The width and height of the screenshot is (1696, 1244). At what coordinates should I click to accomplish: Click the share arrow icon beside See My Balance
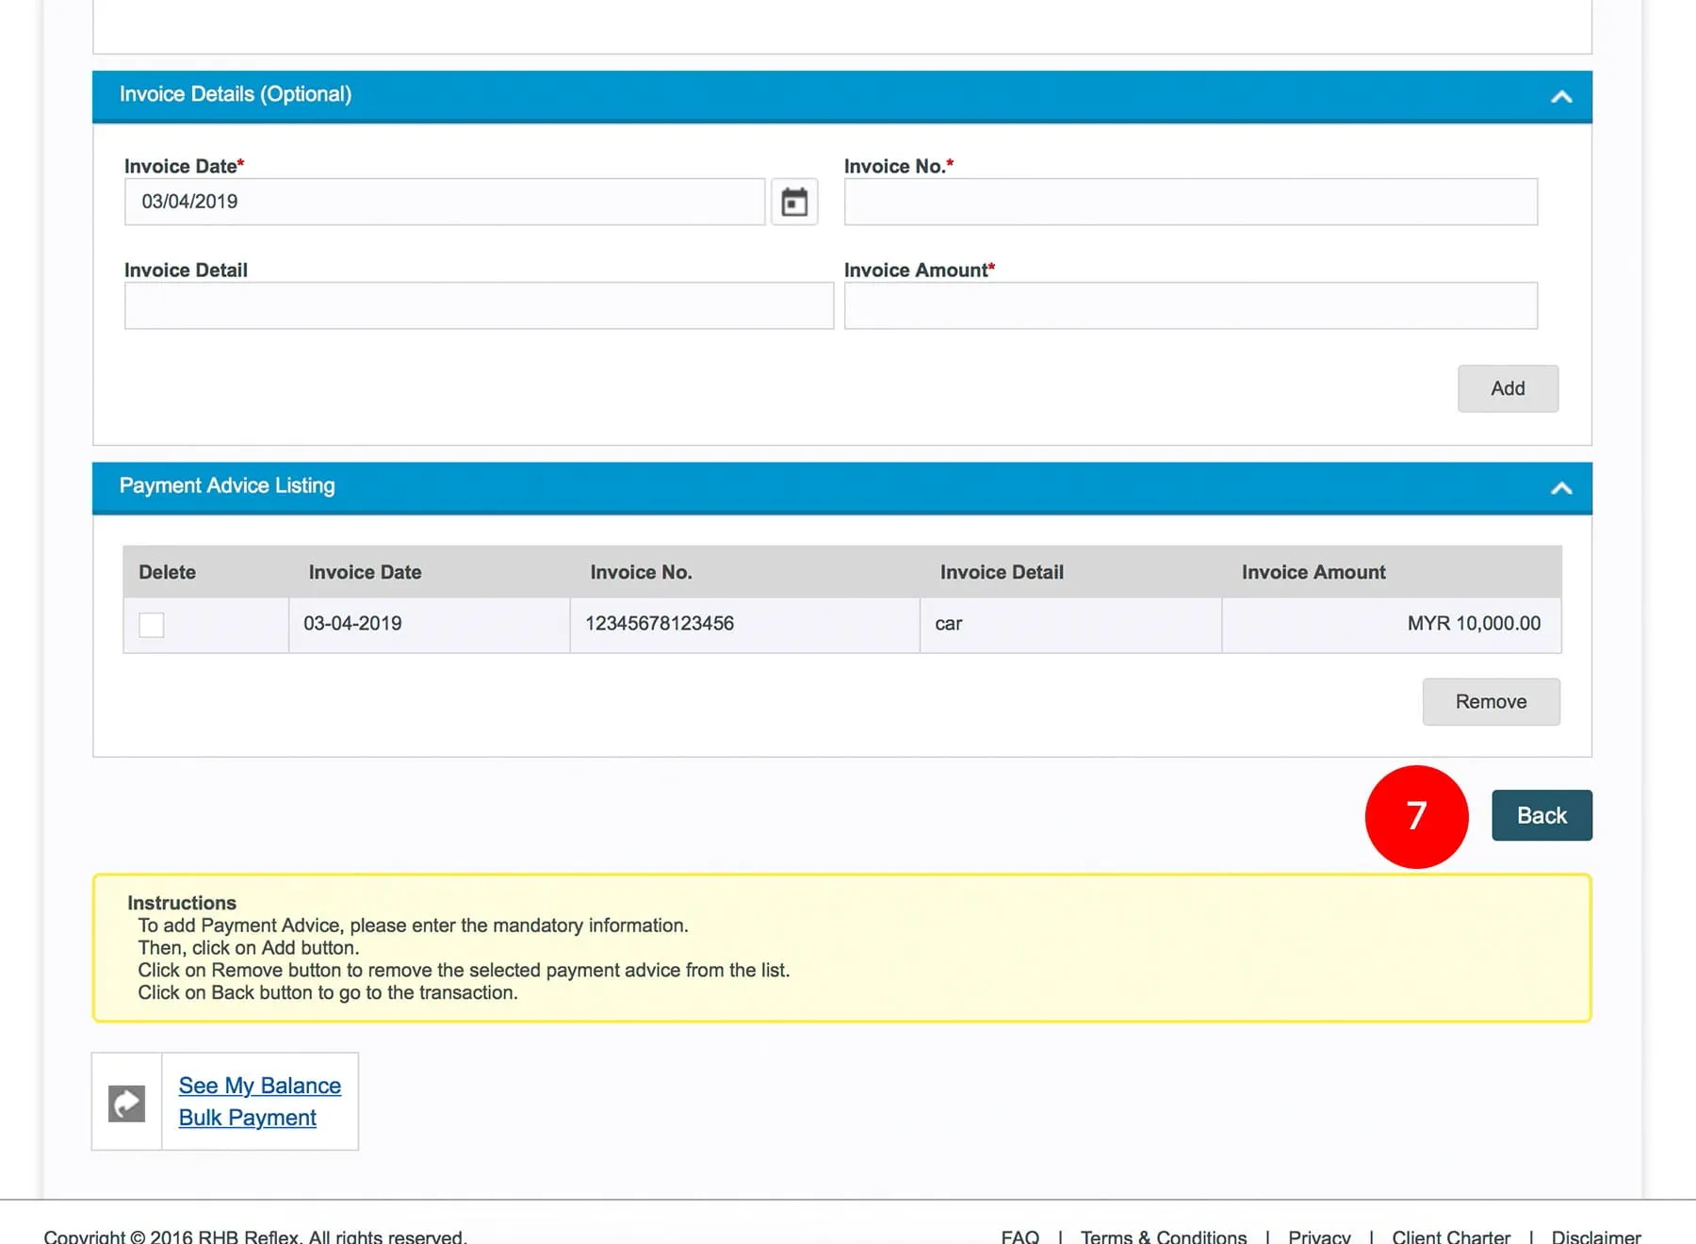click(127, 1103)
